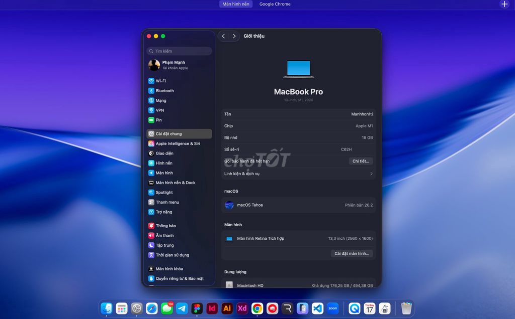Click the Cài đặt màn hình... button
The image size is (515, 319).
(x=352, y=253)
